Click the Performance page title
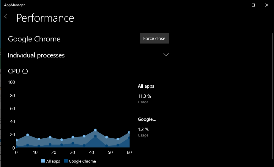Viewport: 274px width, 167px height. (x=45, y=18)
